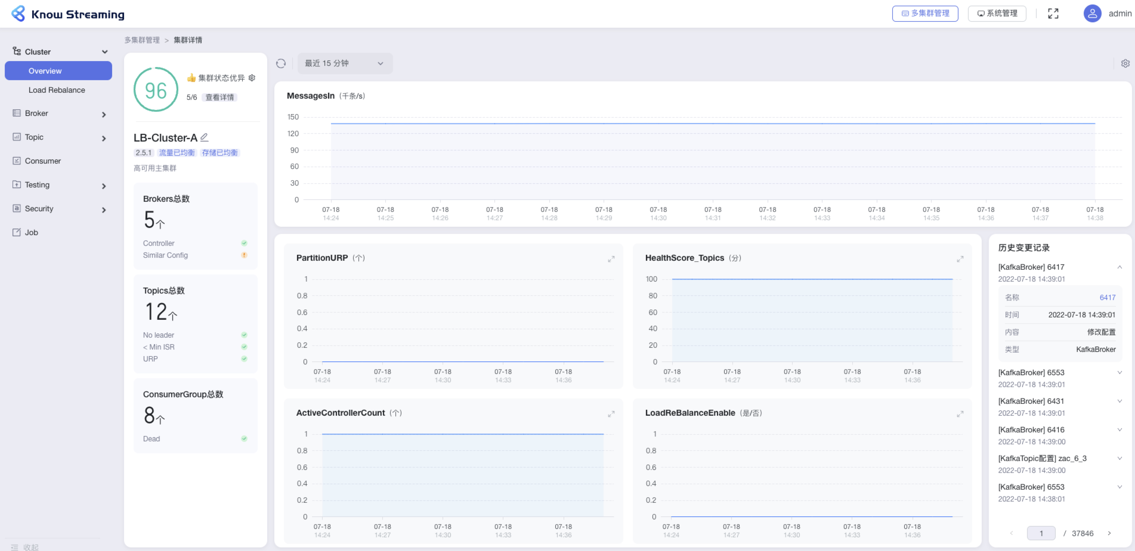Click the page number input field

click(1041, 533)
